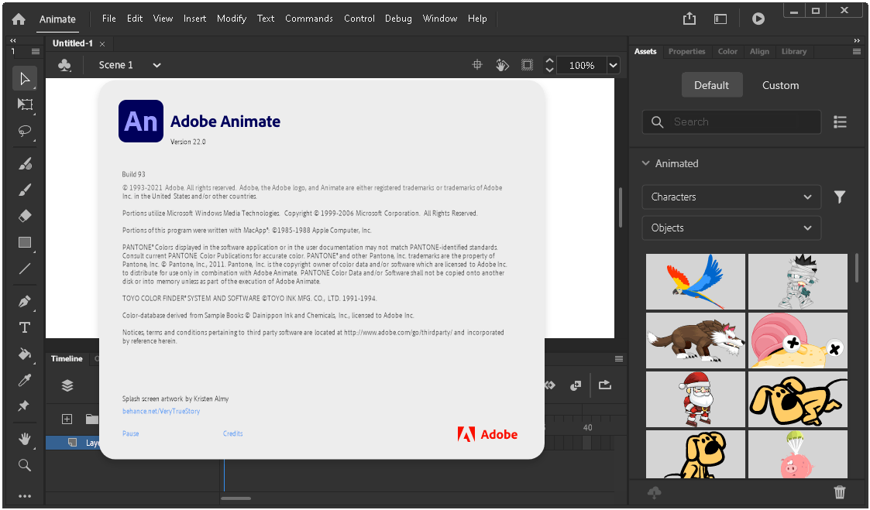Click the Center Stage icon
Viewport: 870px width, 510px height.
pyautogui.click(x=477, y=65)
